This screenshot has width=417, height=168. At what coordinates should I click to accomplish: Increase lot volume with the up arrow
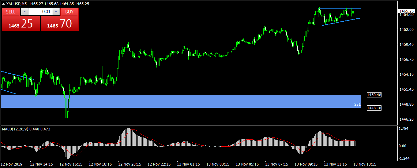[56, 12]
